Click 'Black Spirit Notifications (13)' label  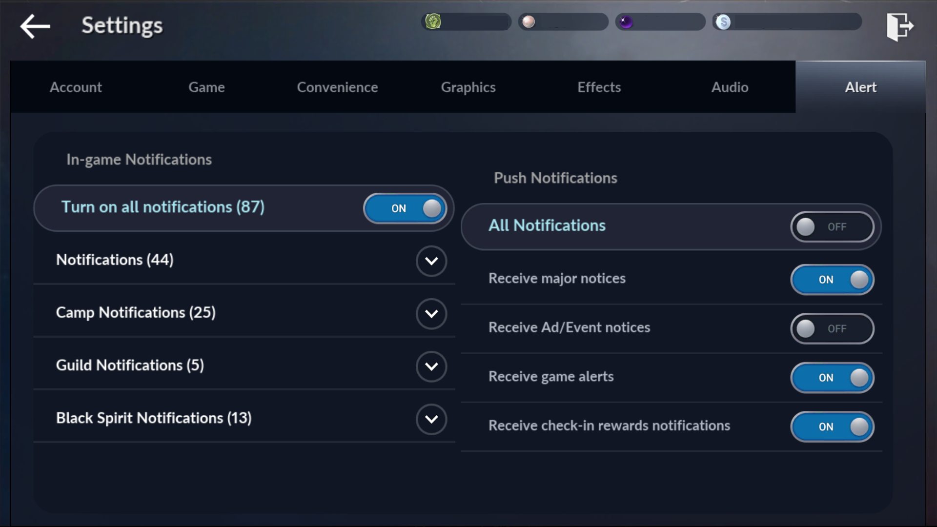point(154,418)
